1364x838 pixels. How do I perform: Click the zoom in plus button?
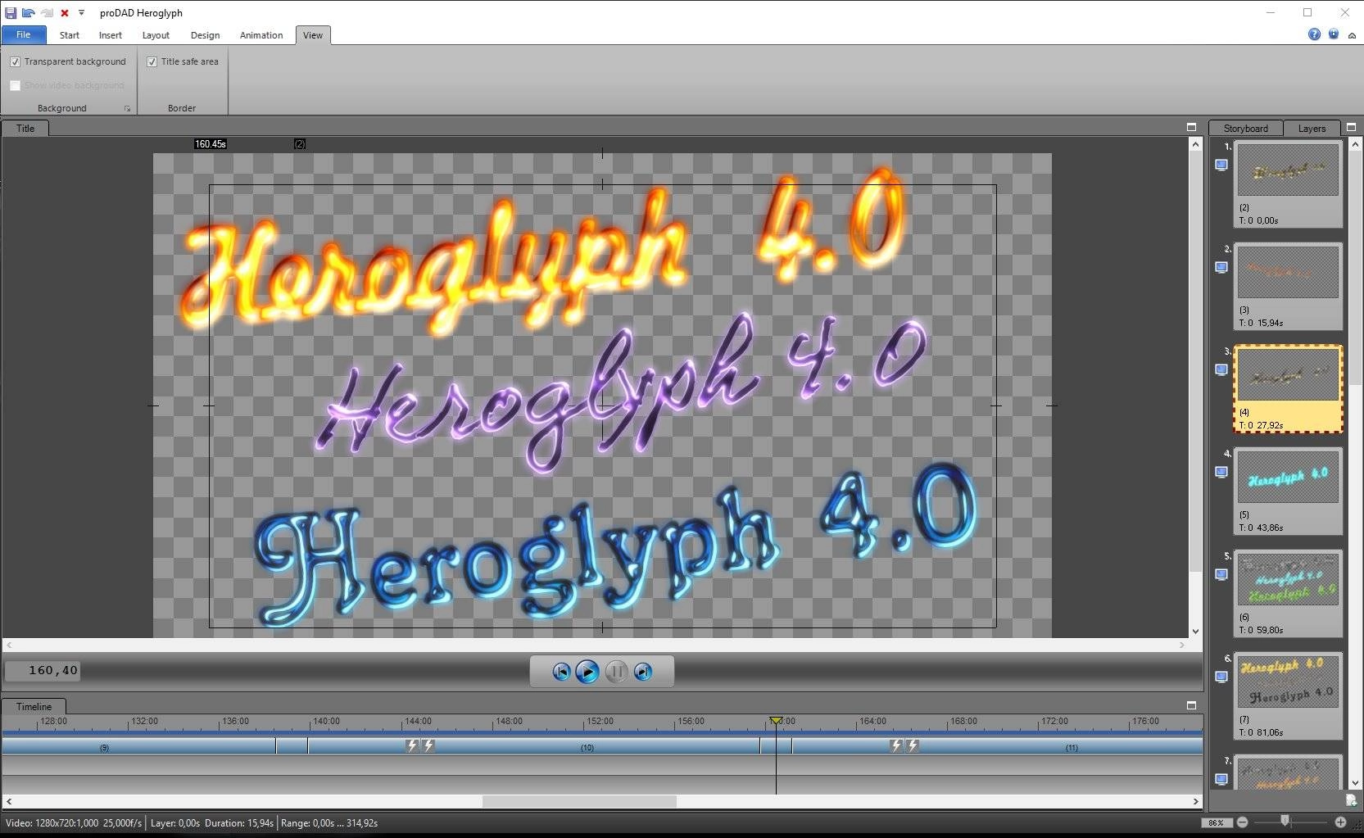[x=1340, y=822]
